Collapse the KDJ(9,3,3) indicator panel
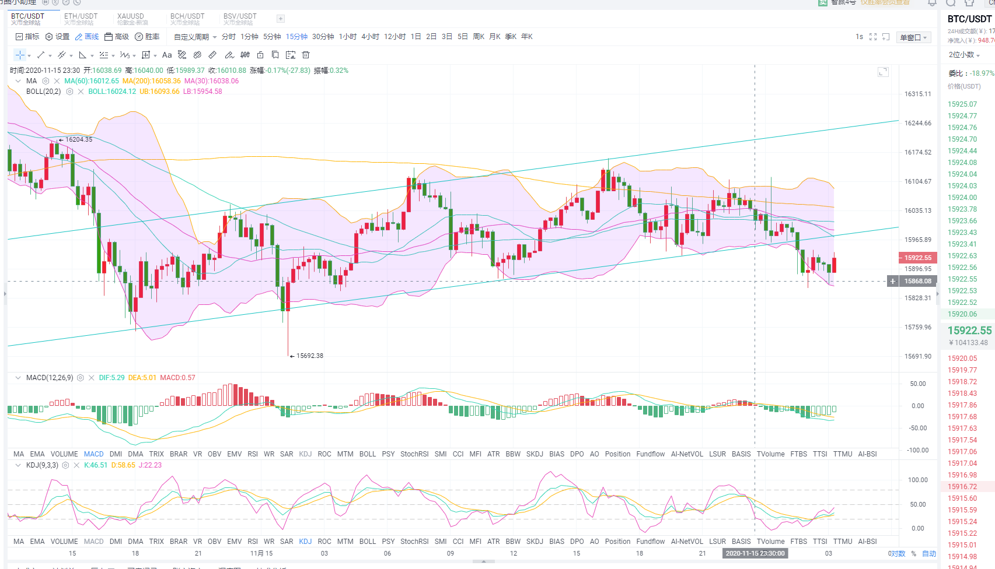The height and width of the screenshot is (569, 995). (x=18, y=465)
